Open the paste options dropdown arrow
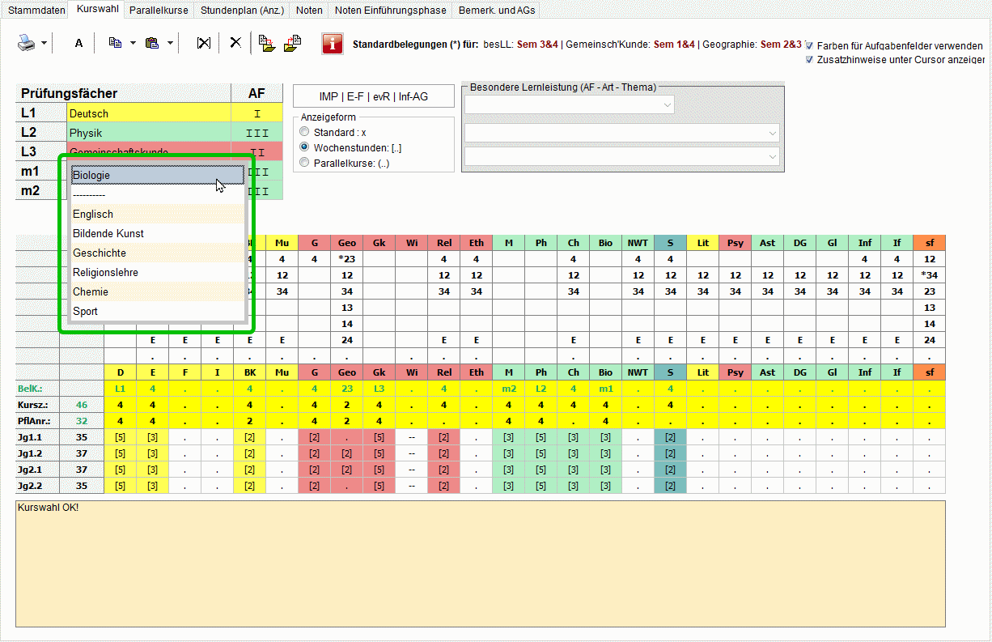 coord(170,43)
